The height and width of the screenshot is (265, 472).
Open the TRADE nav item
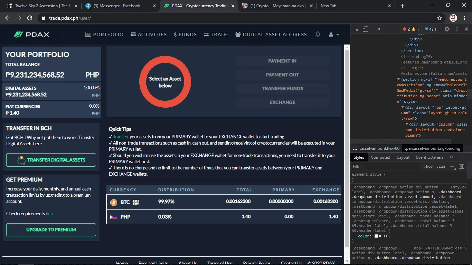[x=216, y=35]
